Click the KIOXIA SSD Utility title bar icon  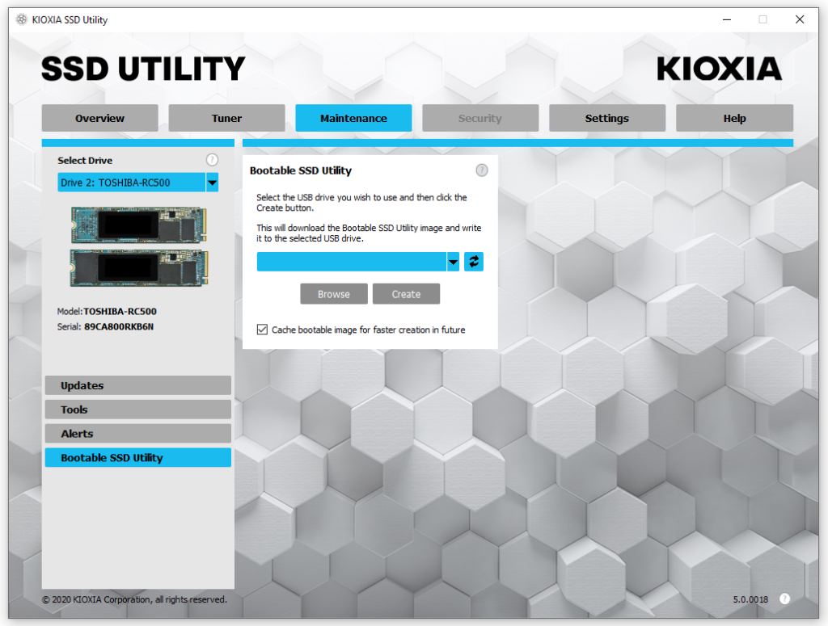coord(21,19)
